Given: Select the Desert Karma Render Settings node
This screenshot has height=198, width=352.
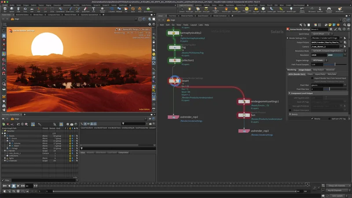Looking at the screenshot, I should [174, 81].
